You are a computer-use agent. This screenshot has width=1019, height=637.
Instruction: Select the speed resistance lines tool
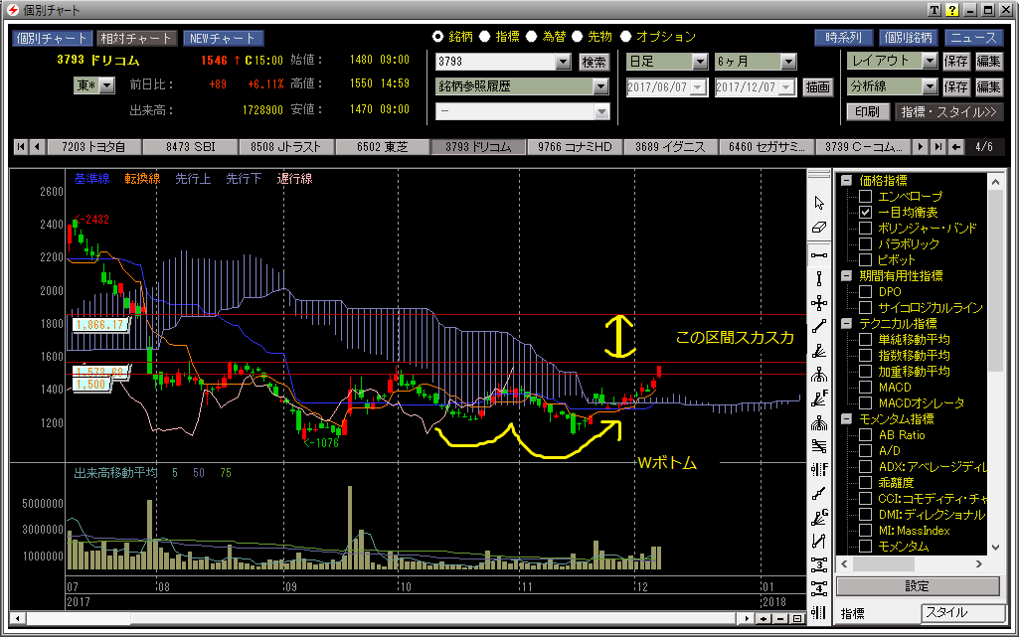(819, 446)
